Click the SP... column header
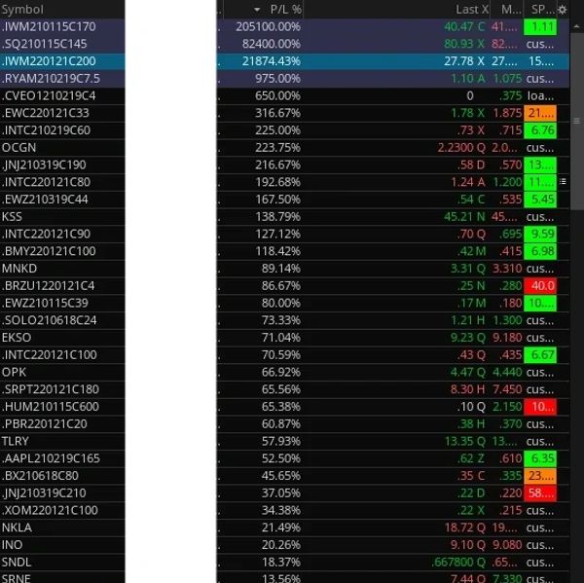584x583 pixels. [x=542, y=10]
